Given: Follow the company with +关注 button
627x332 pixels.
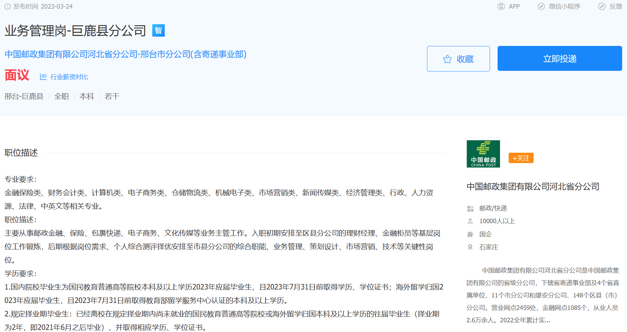Looking at the screenshot, I should 521,158.
